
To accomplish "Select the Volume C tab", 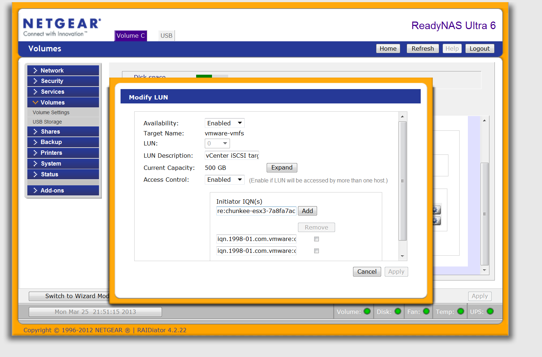I will pyautogui.click(x=131, y=36).
